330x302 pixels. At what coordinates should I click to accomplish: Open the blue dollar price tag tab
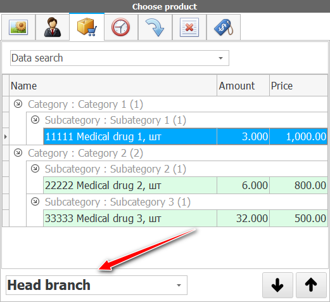[x=224, y=27]
